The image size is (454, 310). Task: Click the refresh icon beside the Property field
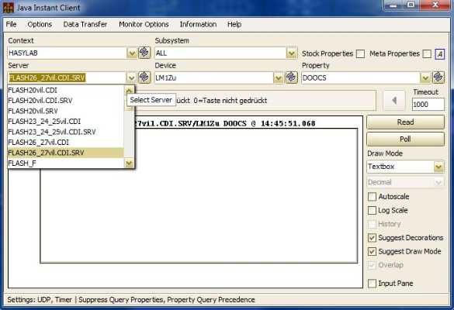[438, 77]
